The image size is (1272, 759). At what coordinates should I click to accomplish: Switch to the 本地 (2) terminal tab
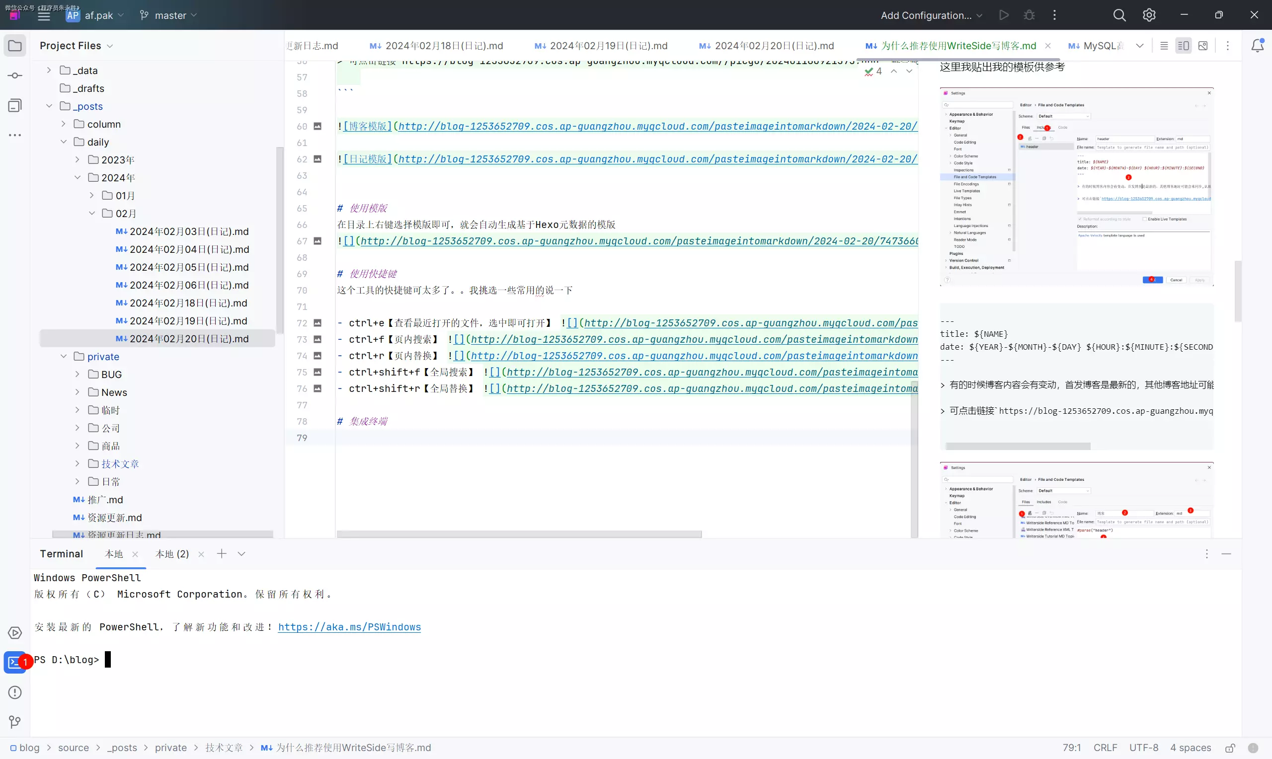coord(172,554)
